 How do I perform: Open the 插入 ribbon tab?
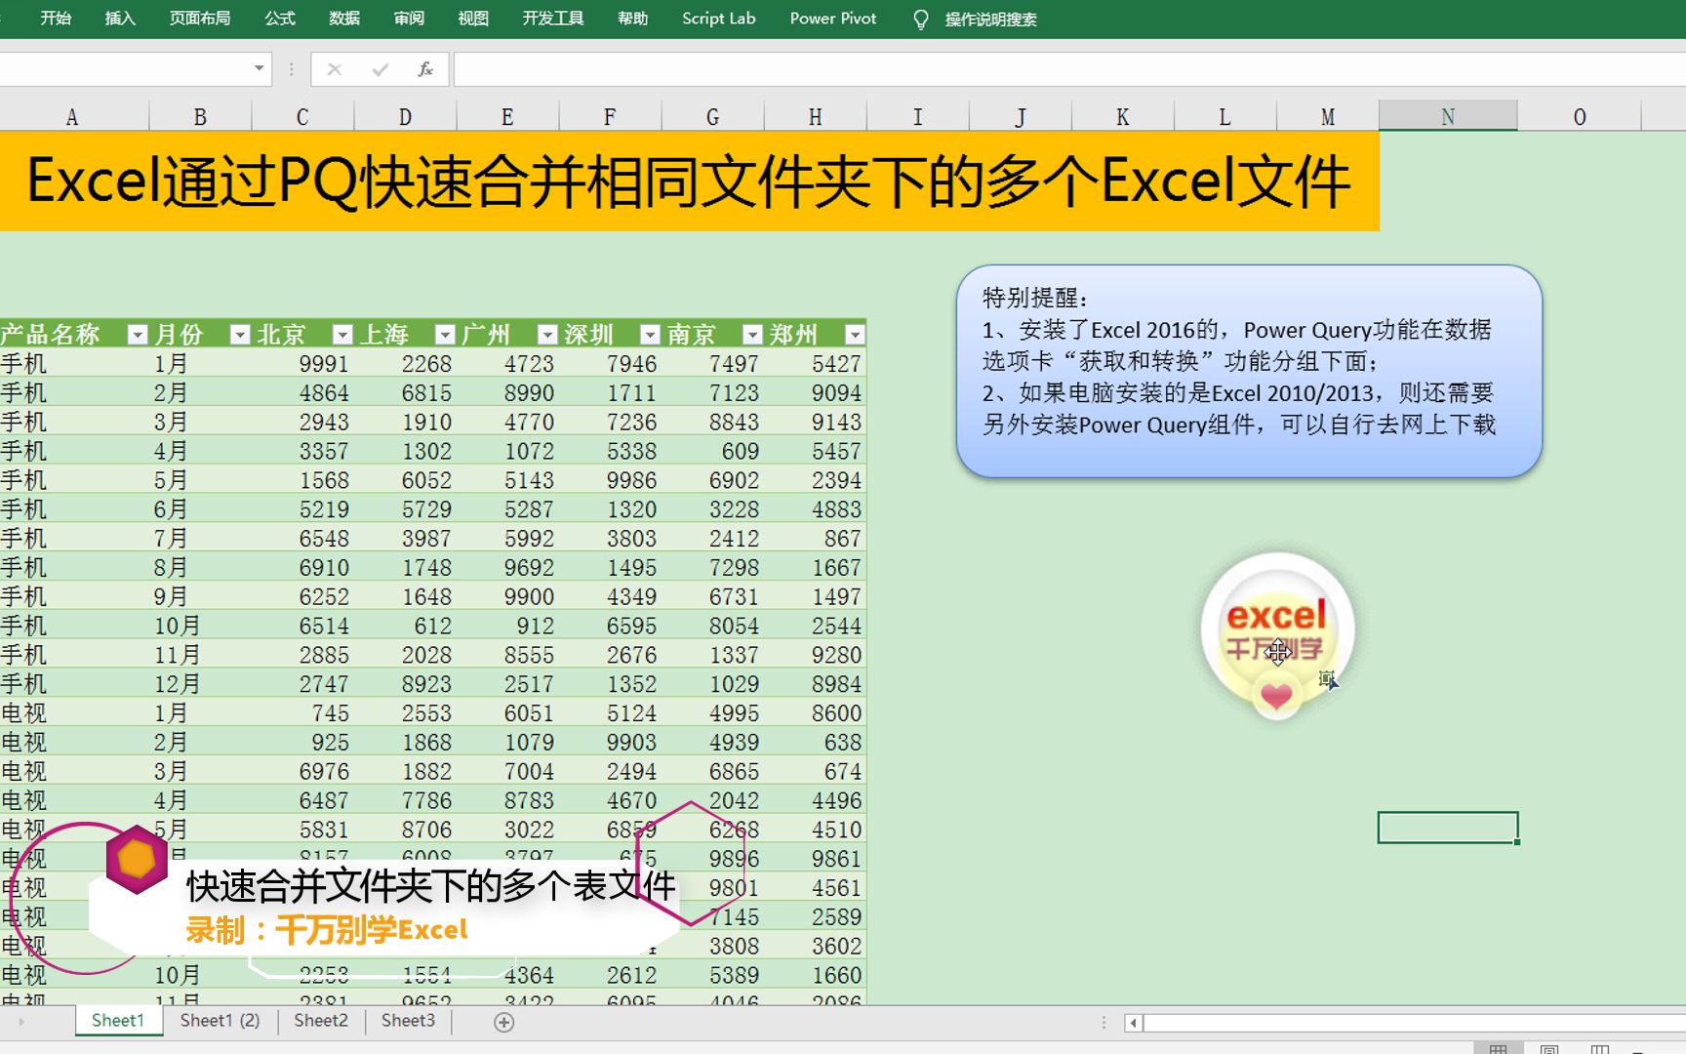point(120,19)
